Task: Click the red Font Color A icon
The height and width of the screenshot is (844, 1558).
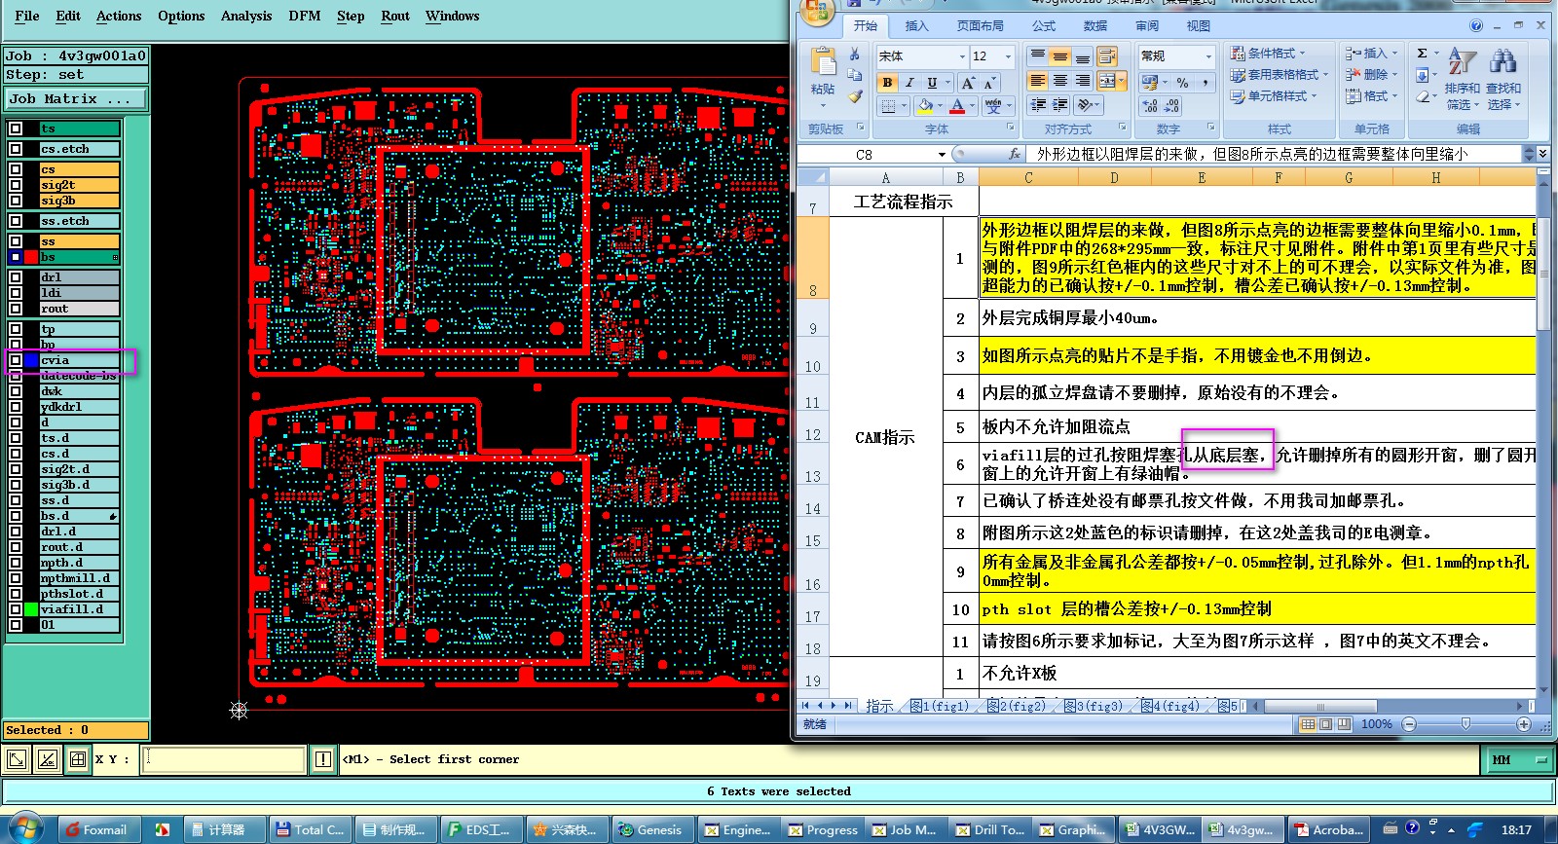Action: tap(957, 105)
